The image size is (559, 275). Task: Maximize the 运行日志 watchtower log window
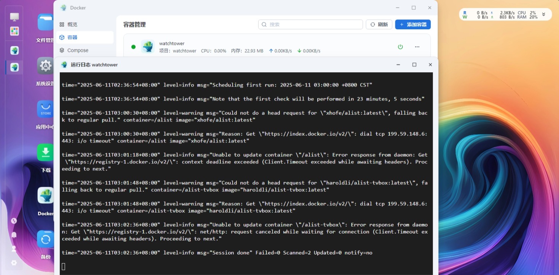point(414,65)
